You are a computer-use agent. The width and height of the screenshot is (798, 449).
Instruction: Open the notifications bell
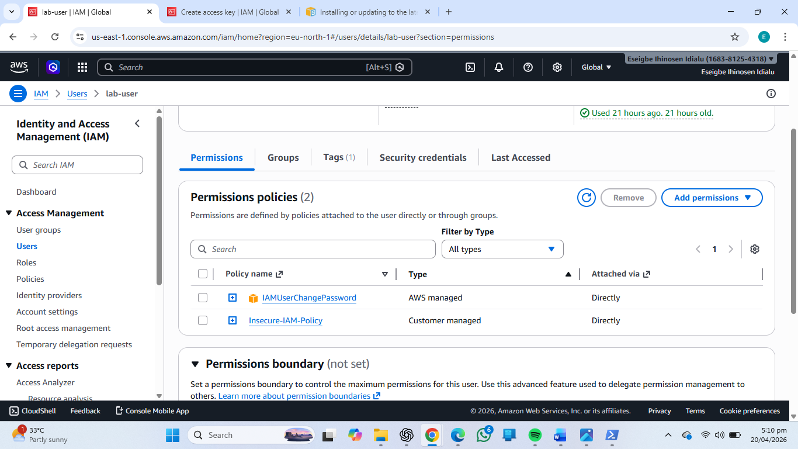click(499, 67)
